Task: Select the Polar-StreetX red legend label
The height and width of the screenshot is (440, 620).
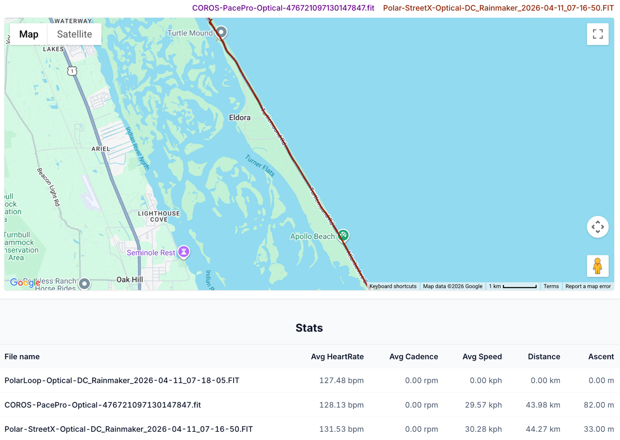Action: [498, 8]
